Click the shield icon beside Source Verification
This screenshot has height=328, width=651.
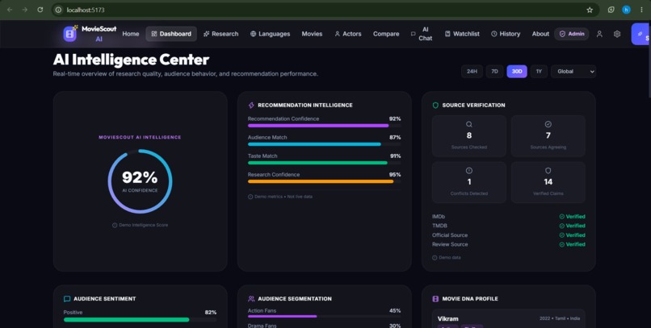click(x=435, y=106)
